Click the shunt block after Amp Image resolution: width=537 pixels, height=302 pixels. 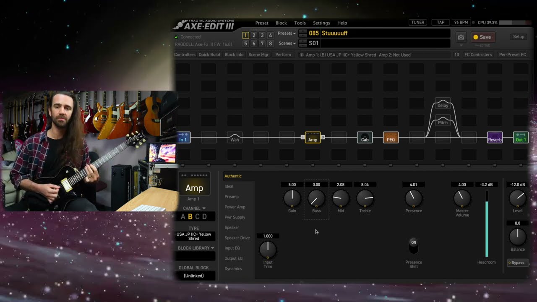click(339, 138)
